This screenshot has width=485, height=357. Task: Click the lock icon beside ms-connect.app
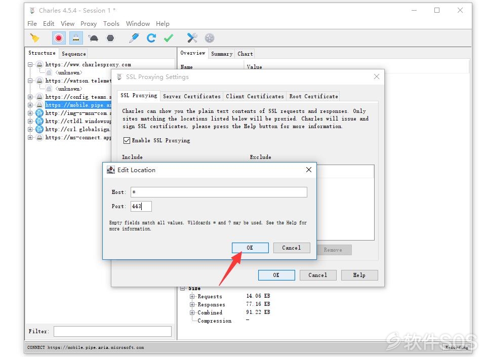coord(39,137)
